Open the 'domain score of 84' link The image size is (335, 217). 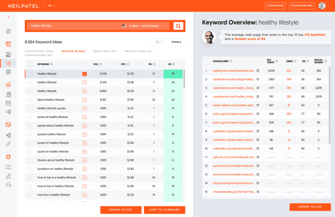(250, 39)
